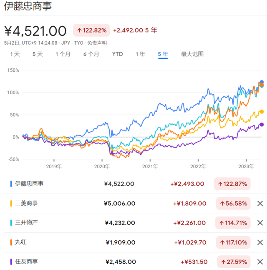Screen dimensions: 267x270
Task: Click X icon beside 丸红 row
Action: tap(260, 242)
